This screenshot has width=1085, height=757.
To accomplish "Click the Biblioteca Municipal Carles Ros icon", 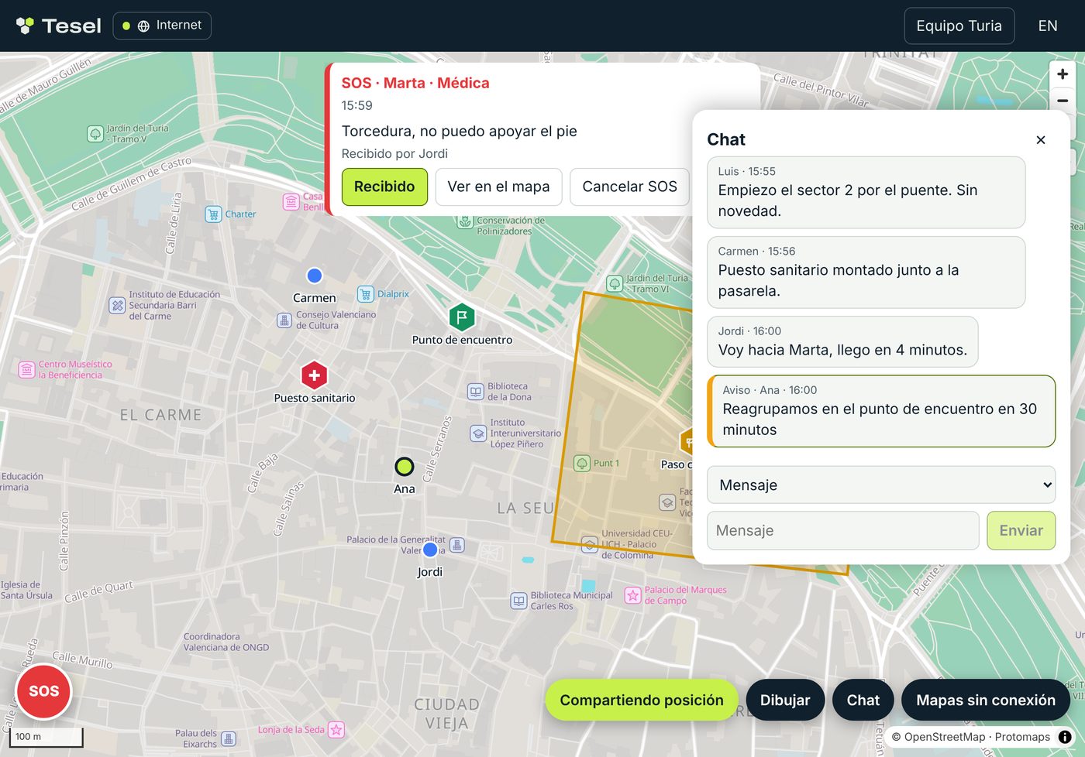I will tap(518, 601).
